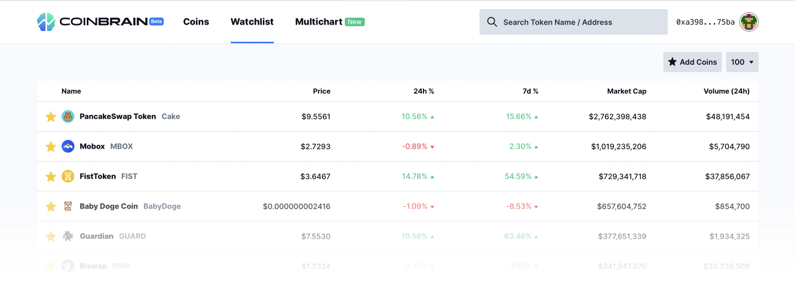Open the 100 rows per page dropdown
795x292 pixels.
tap(742, 62)
